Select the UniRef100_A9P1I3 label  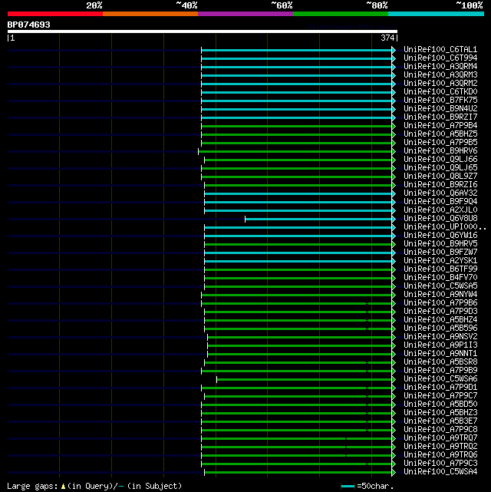(440, 345)
